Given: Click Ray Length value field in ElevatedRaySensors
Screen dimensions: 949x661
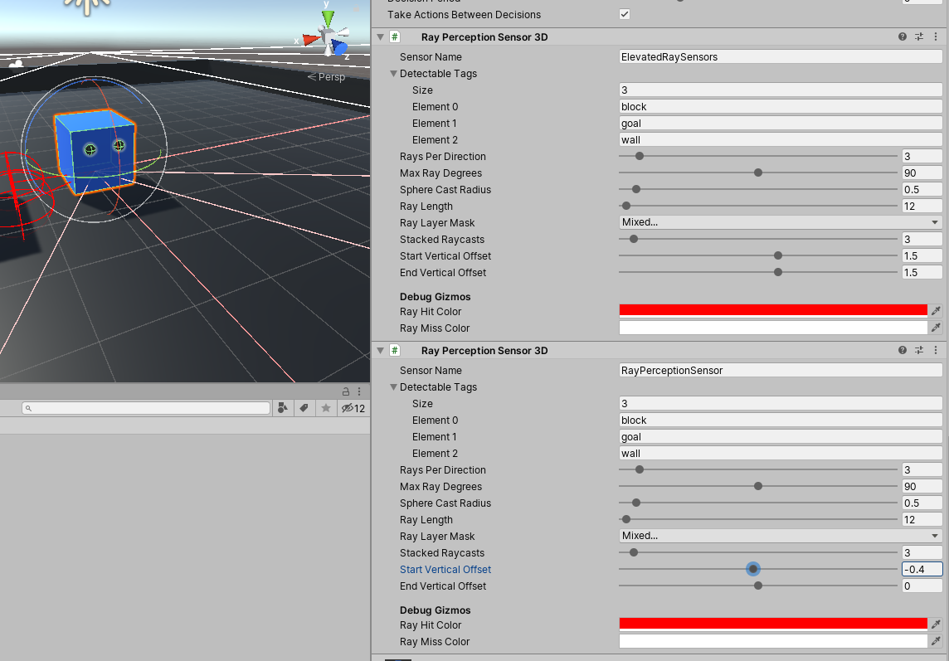Looking at the screenshot, I should coord(922,206).
